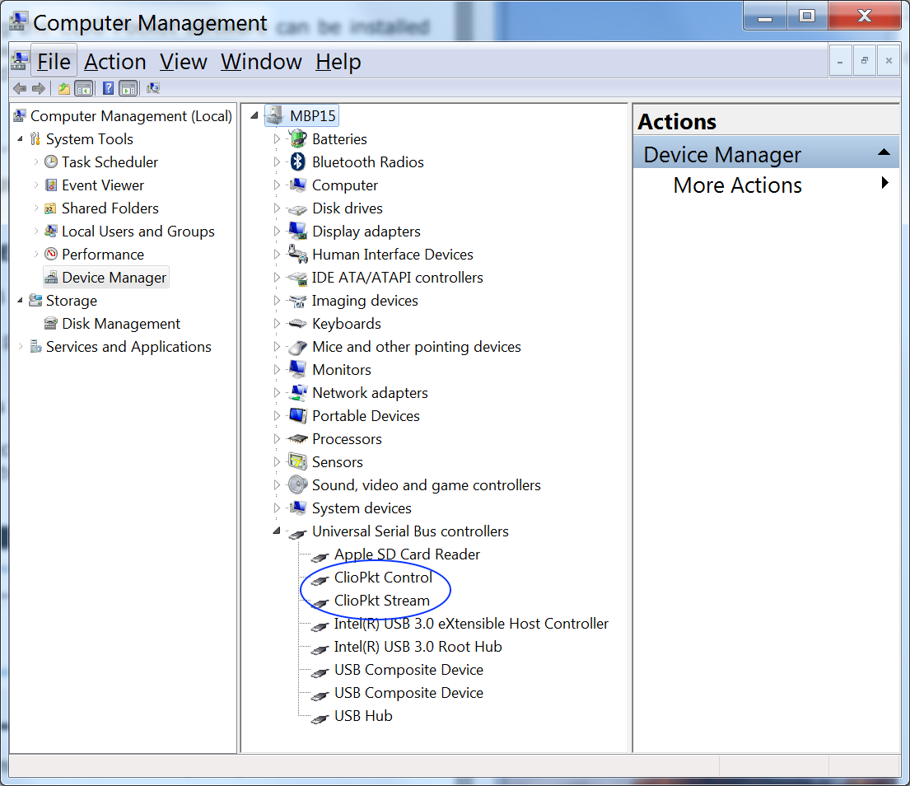The width and height of the screenshot is (910, 786).
Task: Close the inner MMC child window
Action: pyautogui.click(x=889, y=60)
